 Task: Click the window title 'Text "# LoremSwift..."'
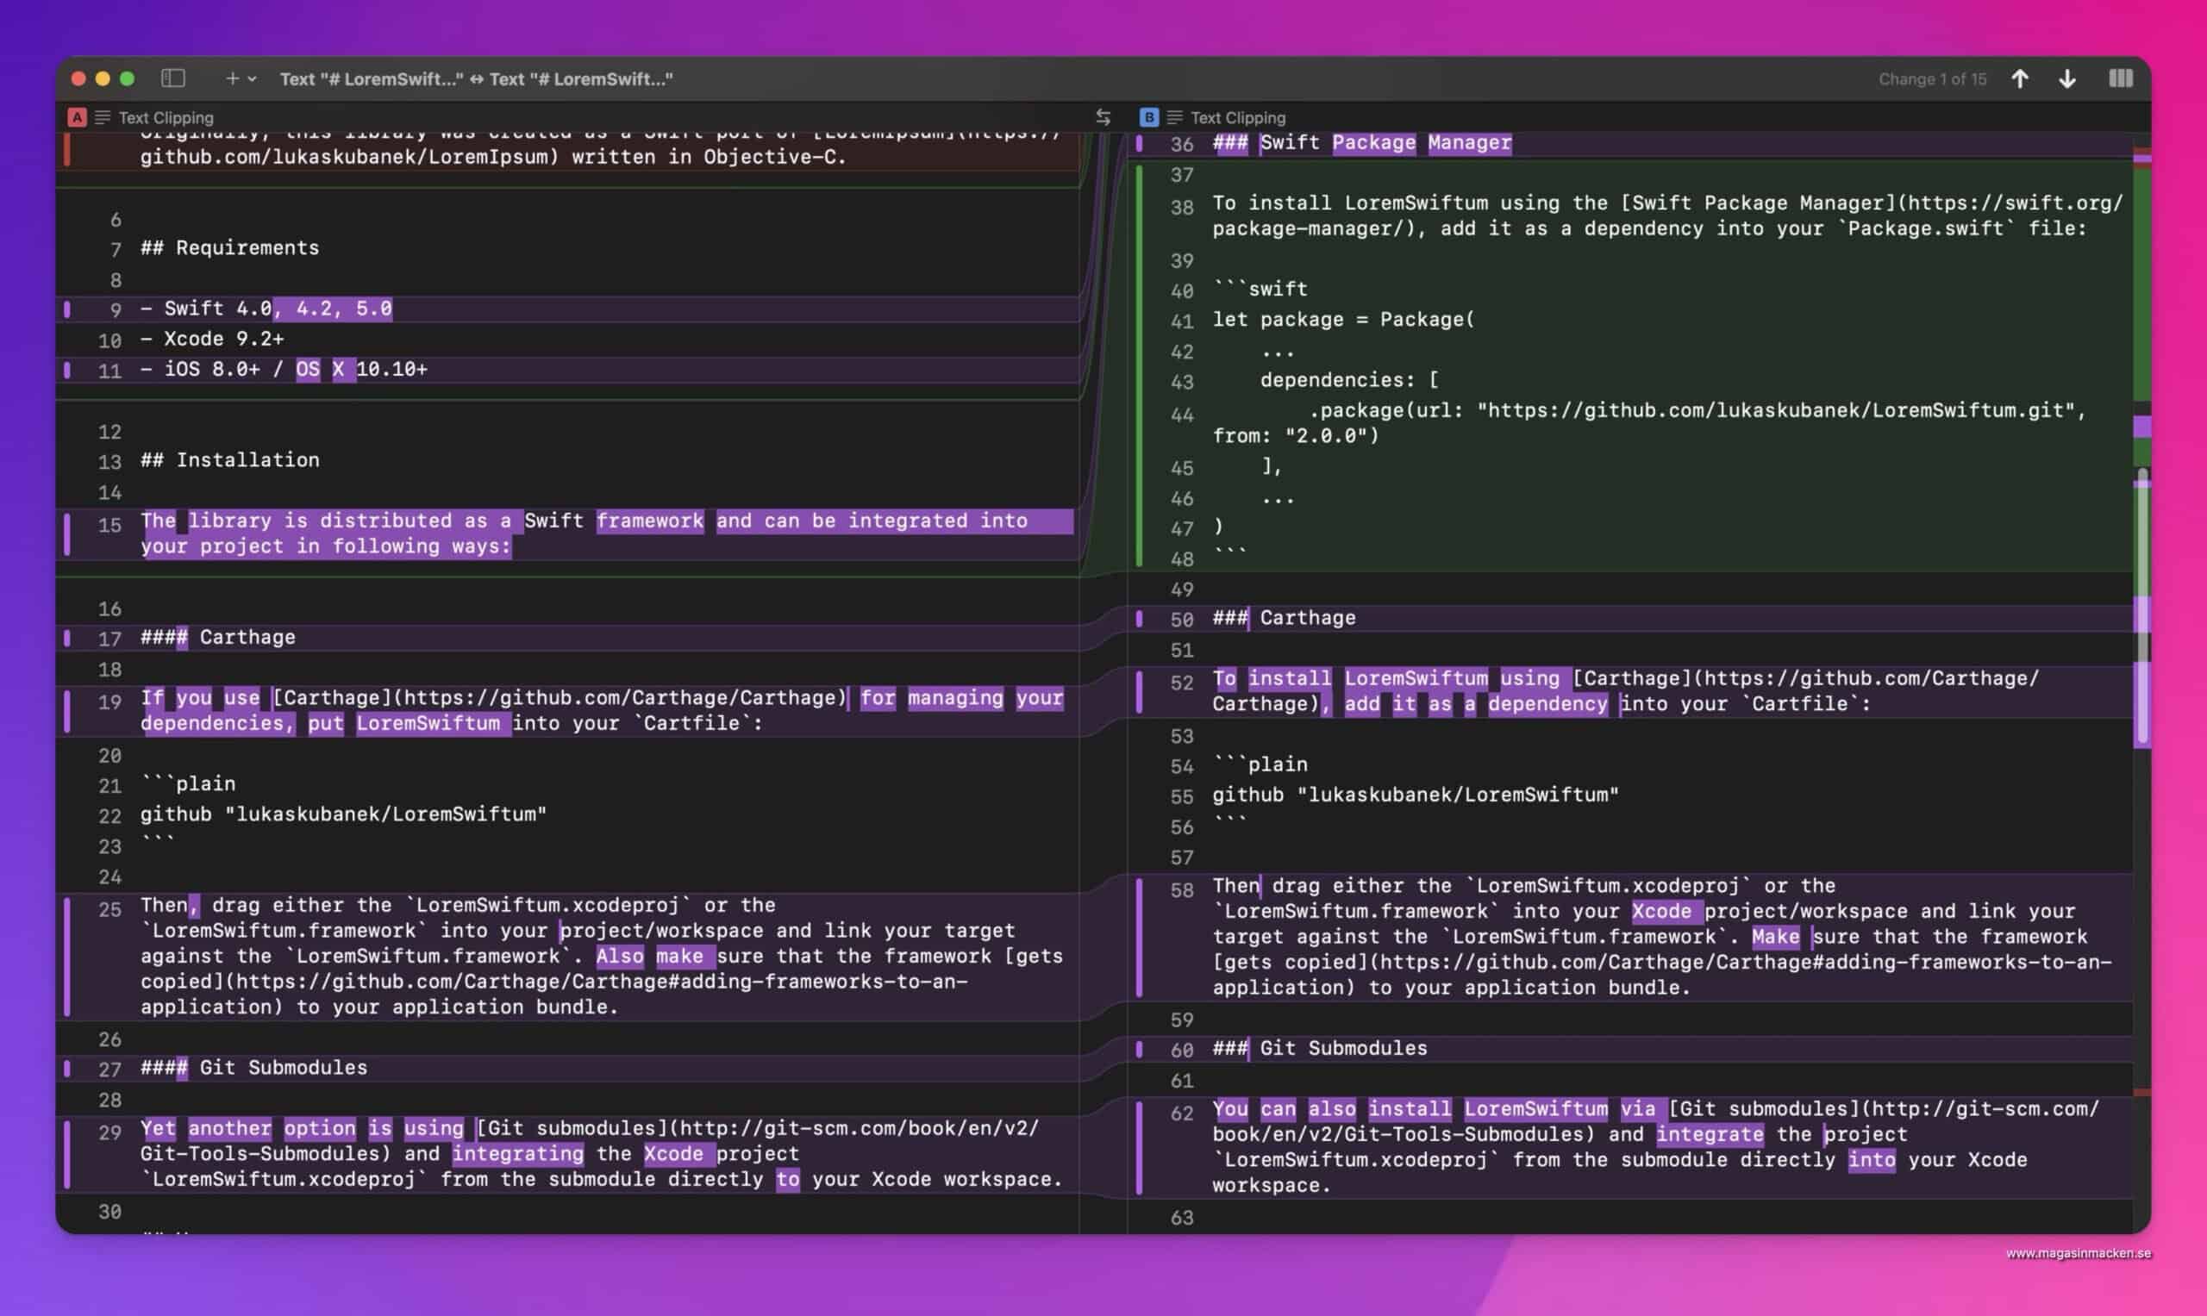click(477, 79)
